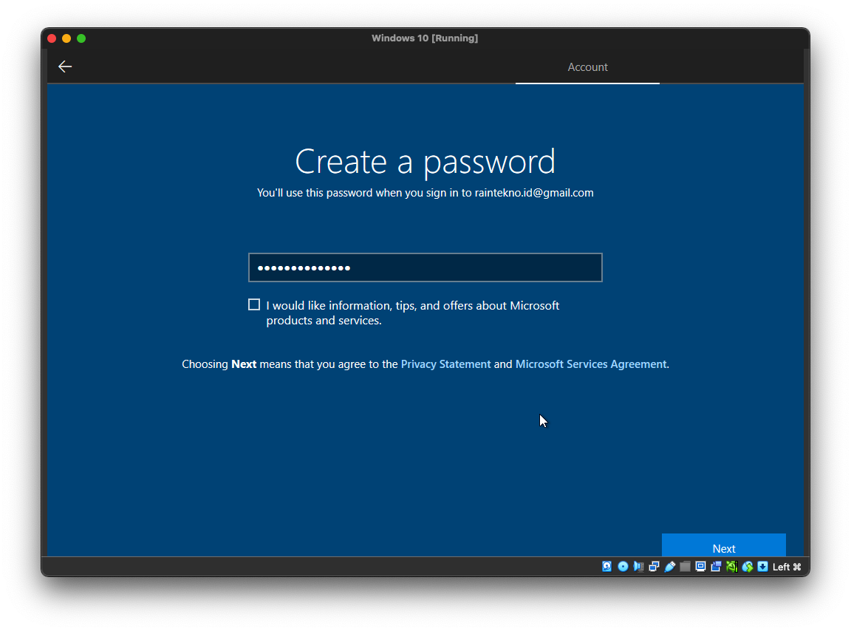Open the Microsoft Services Agreement link
This screenshot has height=631, width=851.
[590, 364]
